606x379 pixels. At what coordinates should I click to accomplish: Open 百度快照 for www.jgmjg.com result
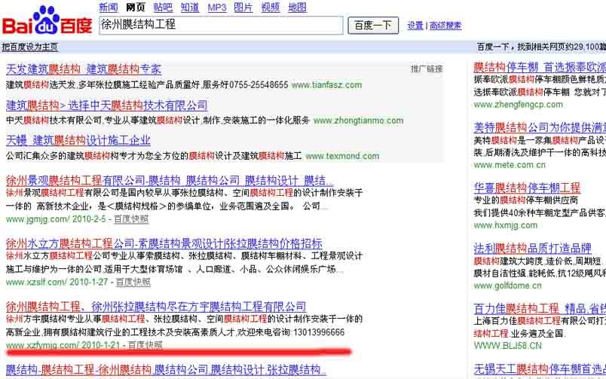tap(131, 219)
